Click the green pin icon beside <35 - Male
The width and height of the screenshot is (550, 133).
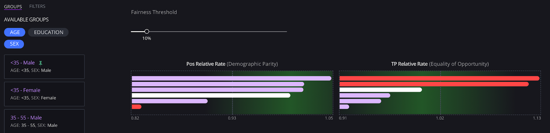pos(41,63)
